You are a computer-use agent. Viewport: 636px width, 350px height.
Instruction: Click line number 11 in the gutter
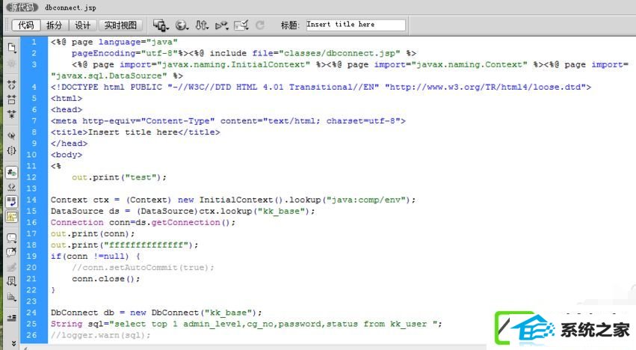tap(31, 166)
